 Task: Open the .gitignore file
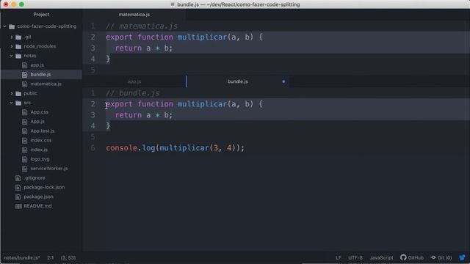(35, 177)
